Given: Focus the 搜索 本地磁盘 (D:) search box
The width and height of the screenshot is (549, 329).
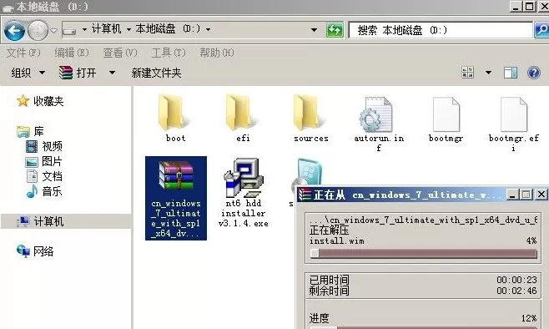Looking at the screenshot, I should (441, 31).
